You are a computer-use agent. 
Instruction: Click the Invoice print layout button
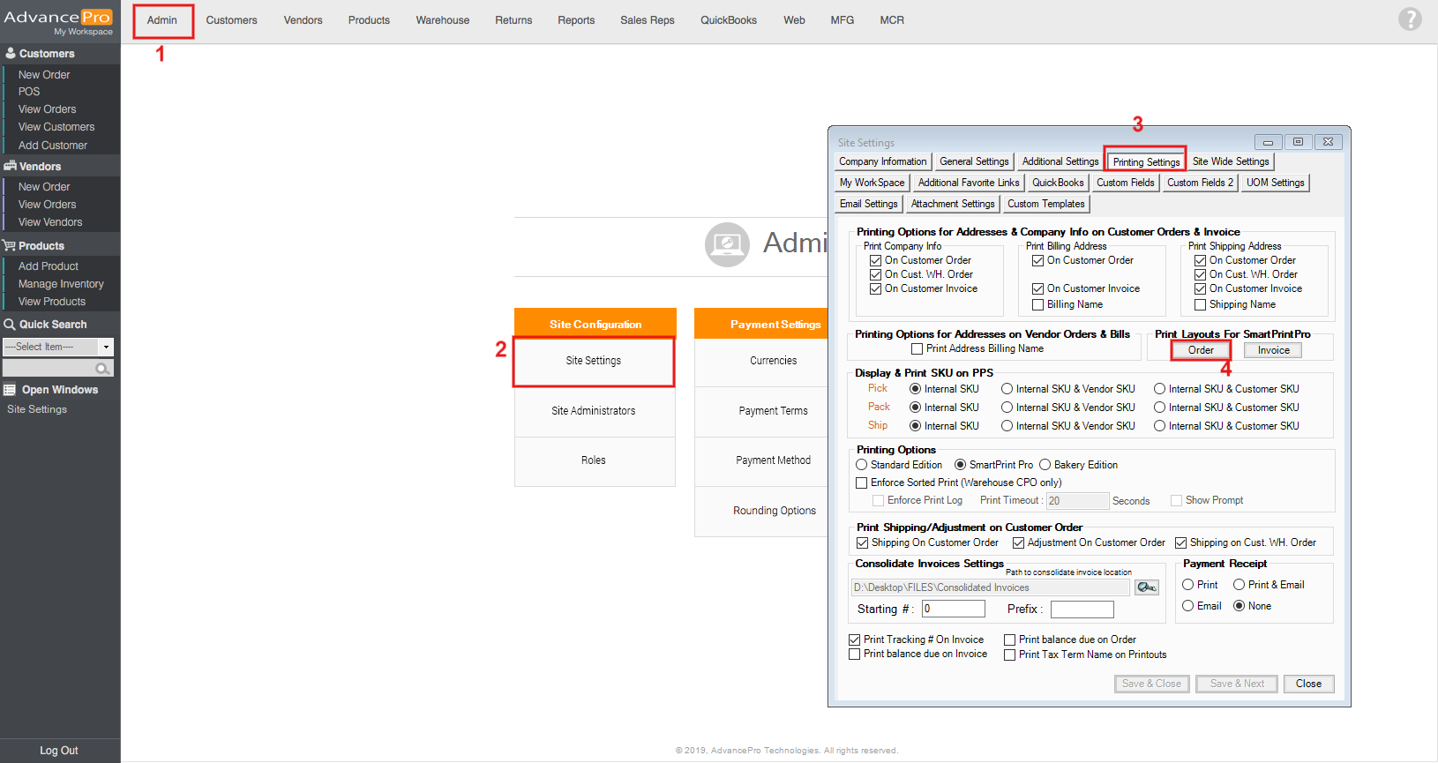tap(1273, 350)
